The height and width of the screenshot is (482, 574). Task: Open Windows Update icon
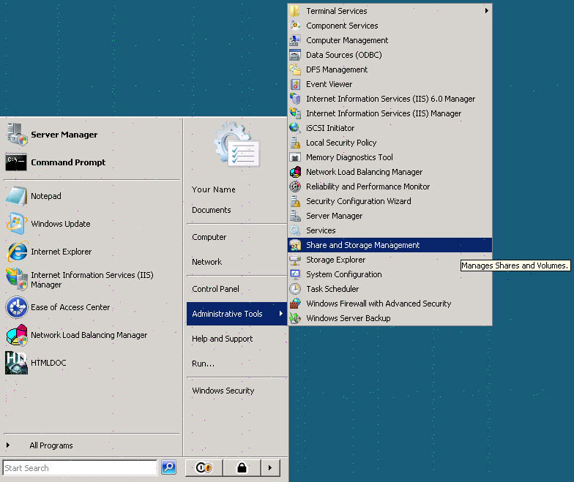click(16, 224)
